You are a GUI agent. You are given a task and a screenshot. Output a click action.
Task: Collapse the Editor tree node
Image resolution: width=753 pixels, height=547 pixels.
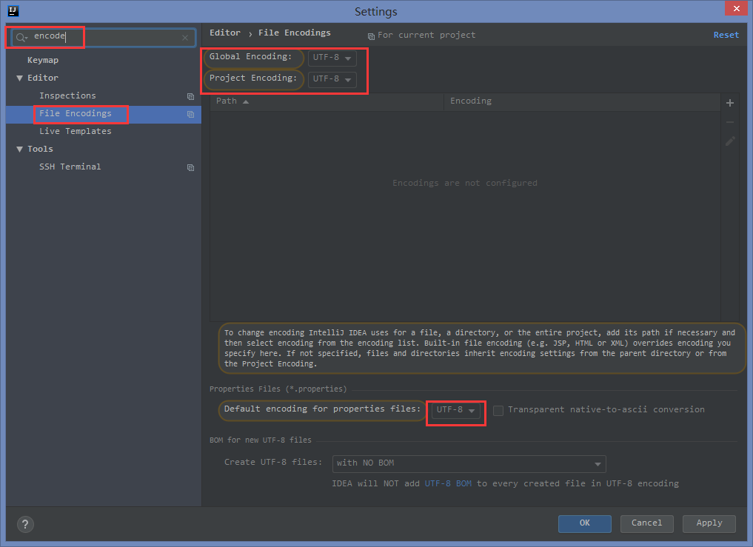click(20, 78)
